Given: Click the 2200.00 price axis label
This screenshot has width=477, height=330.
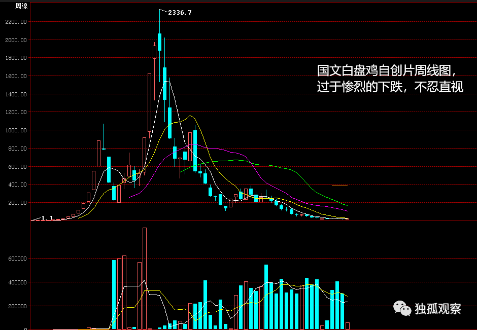Looking at the screenshot, I should 16,22.
